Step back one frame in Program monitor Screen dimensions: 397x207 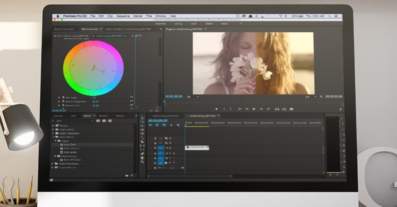(247, 109)
